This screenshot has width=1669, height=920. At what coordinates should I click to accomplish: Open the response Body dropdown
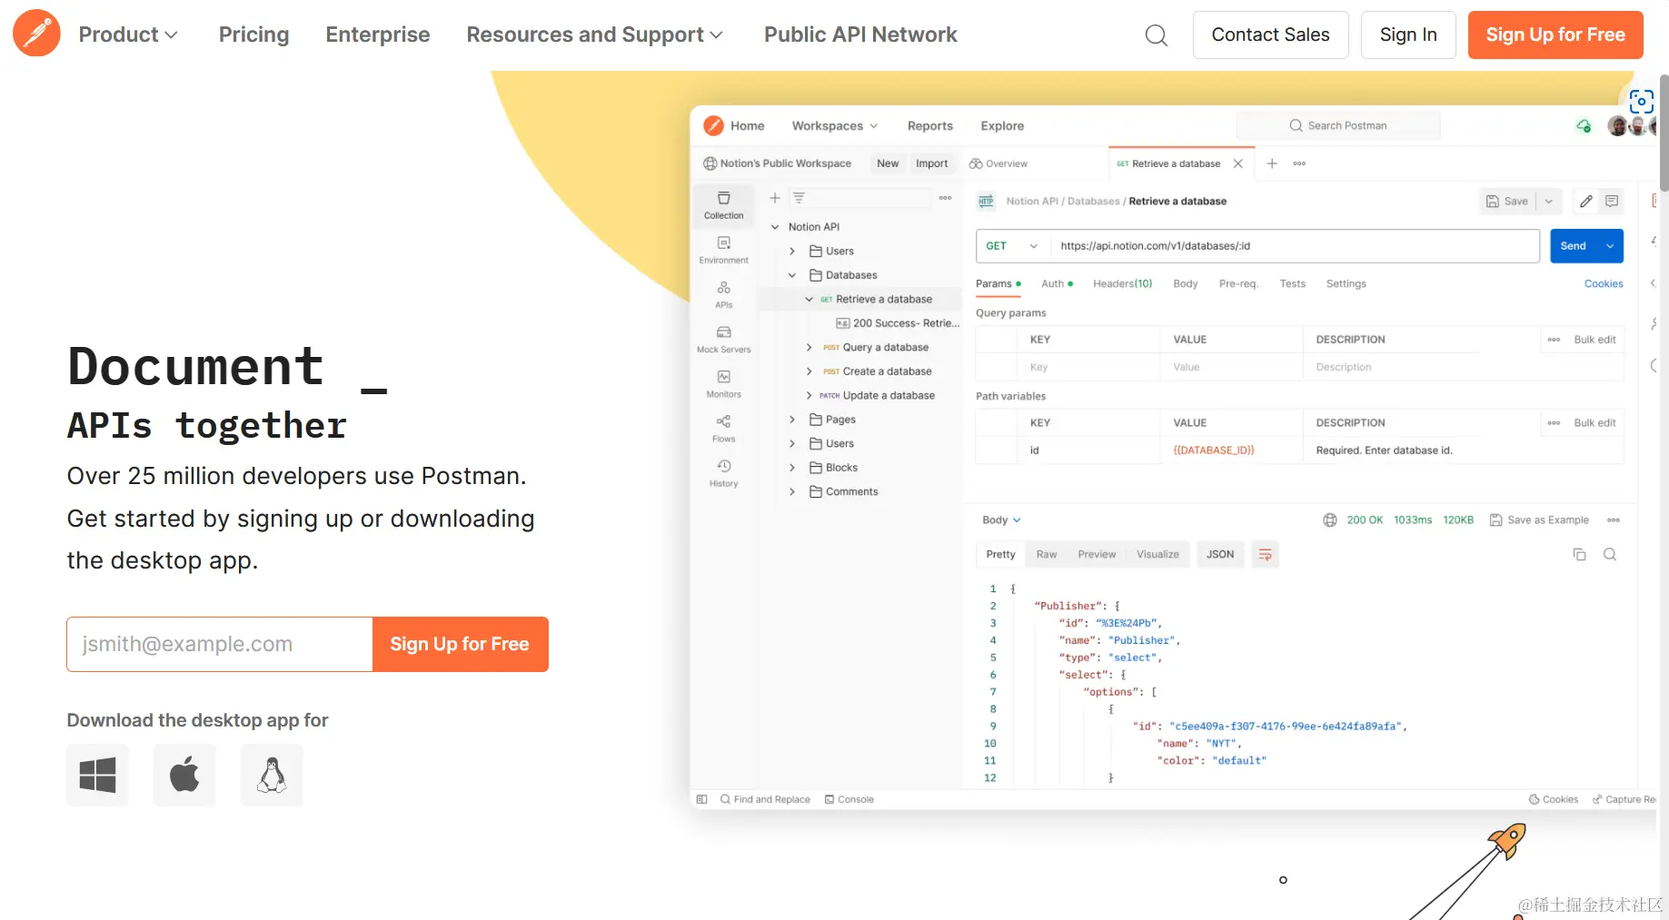(x=1001, y=519)
